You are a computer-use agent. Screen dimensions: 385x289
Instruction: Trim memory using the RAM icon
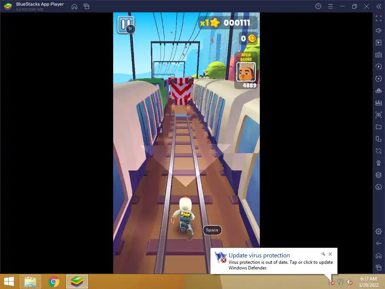(x=378, y=91)
